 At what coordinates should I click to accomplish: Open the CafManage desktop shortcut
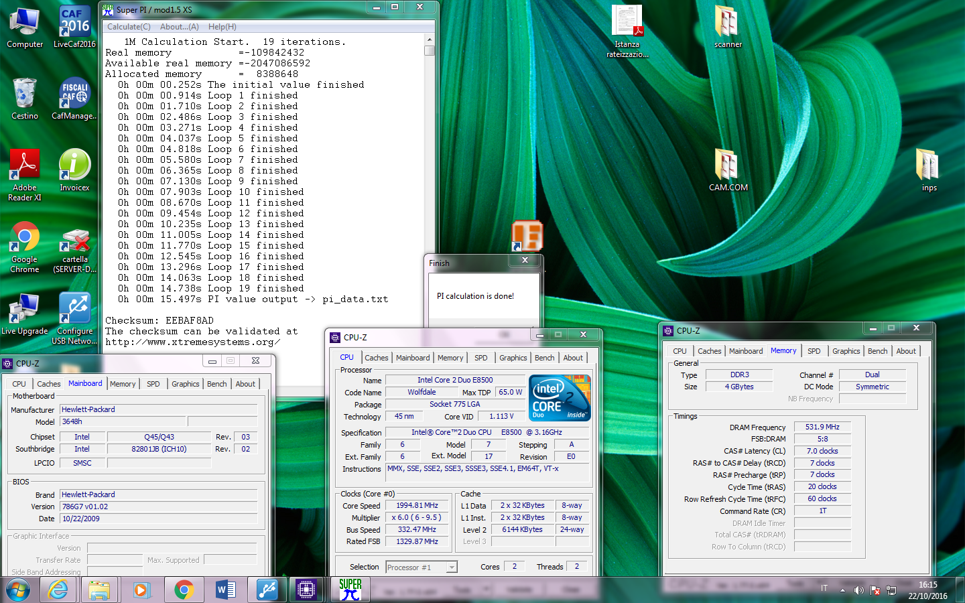click(x=74, y=99)
